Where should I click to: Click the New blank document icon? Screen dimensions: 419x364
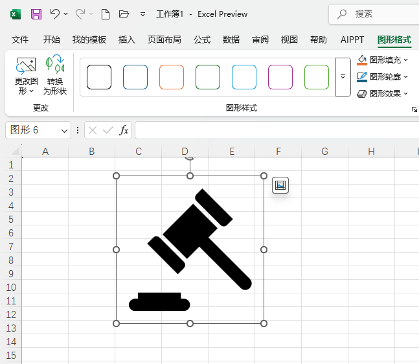pos(105,14)
